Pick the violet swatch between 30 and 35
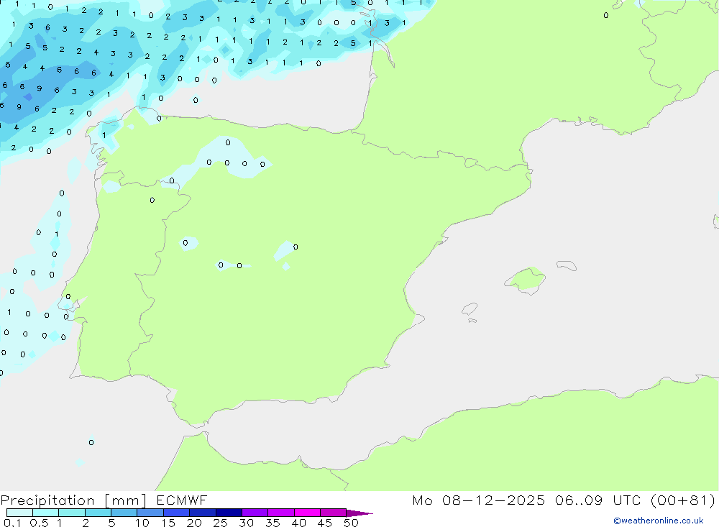 (255, 513)
